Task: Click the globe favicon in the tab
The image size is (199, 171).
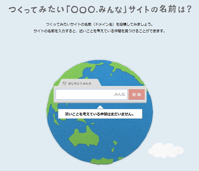Action: pos(65,83)
